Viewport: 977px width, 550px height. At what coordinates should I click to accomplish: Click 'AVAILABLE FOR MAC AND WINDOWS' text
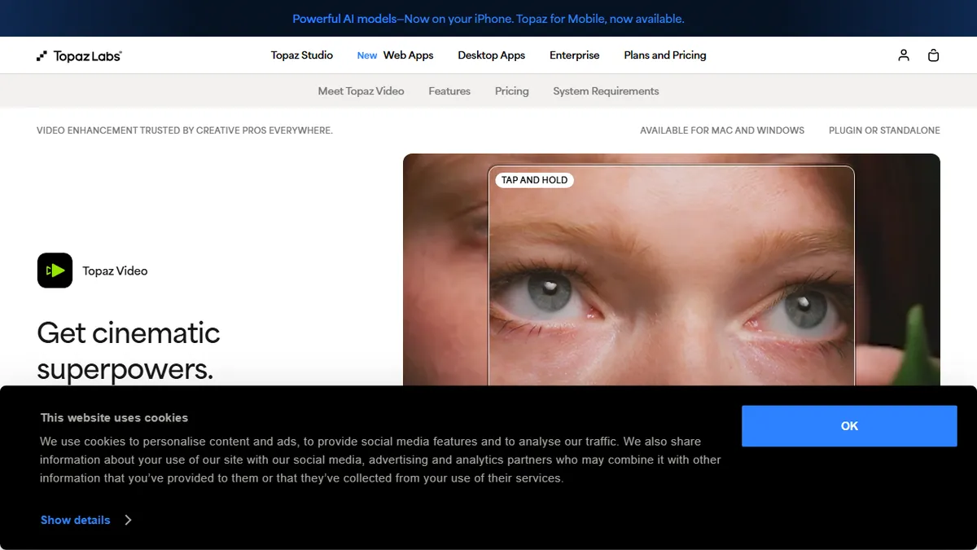[722, 130]
